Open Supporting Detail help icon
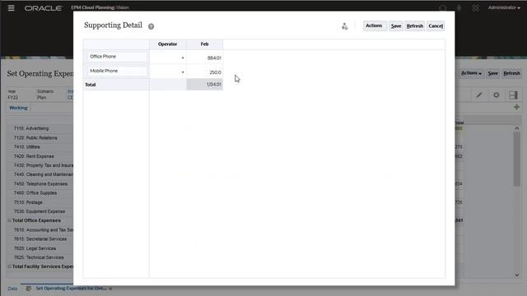Viewport: 527px width, 296px height. coord(151,26)
